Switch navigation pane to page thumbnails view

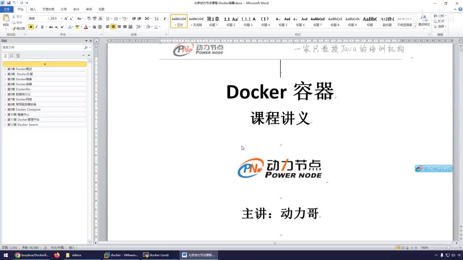pos(12,56)
